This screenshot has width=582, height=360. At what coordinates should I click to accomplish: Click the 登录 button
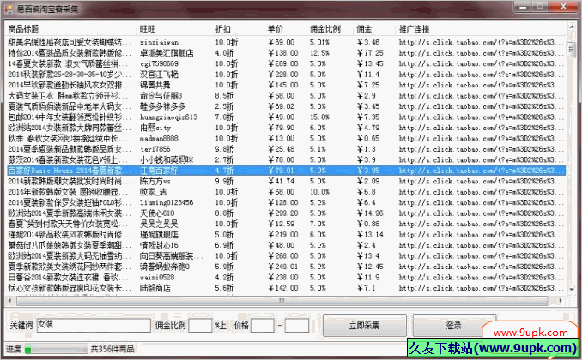pos(453,325)
